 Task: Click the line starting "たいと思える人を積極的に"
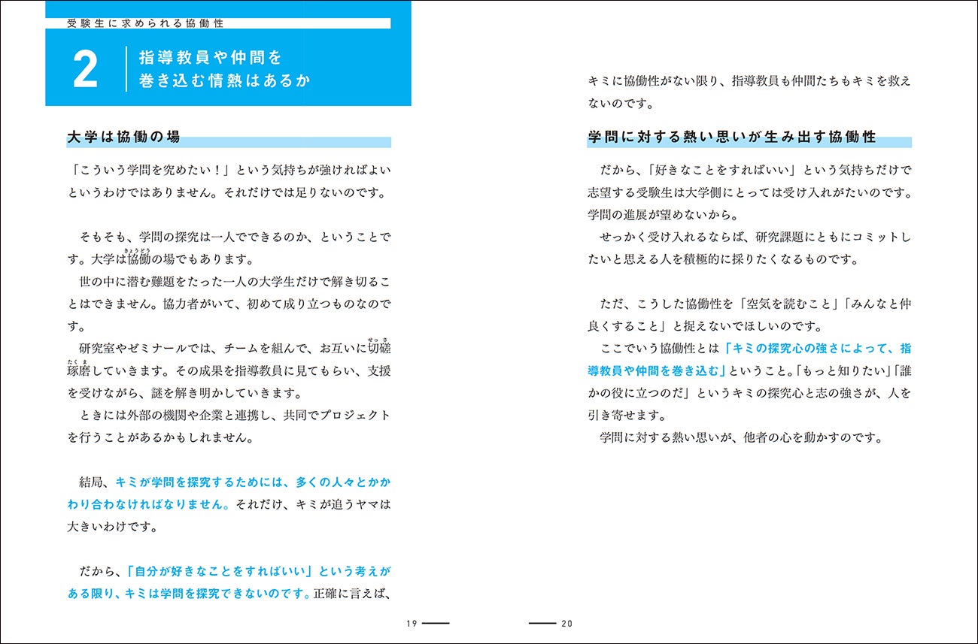(723, 260)
